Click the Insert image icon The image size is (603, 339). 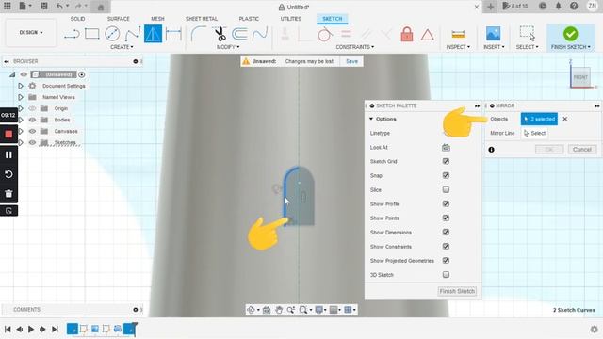[x=493, y=34]
